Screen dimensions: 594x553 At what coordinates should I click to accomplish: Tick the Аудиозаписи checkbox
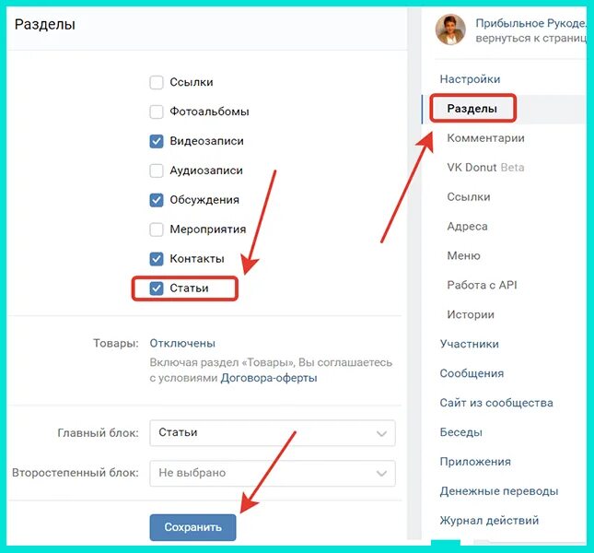[157, 171]
